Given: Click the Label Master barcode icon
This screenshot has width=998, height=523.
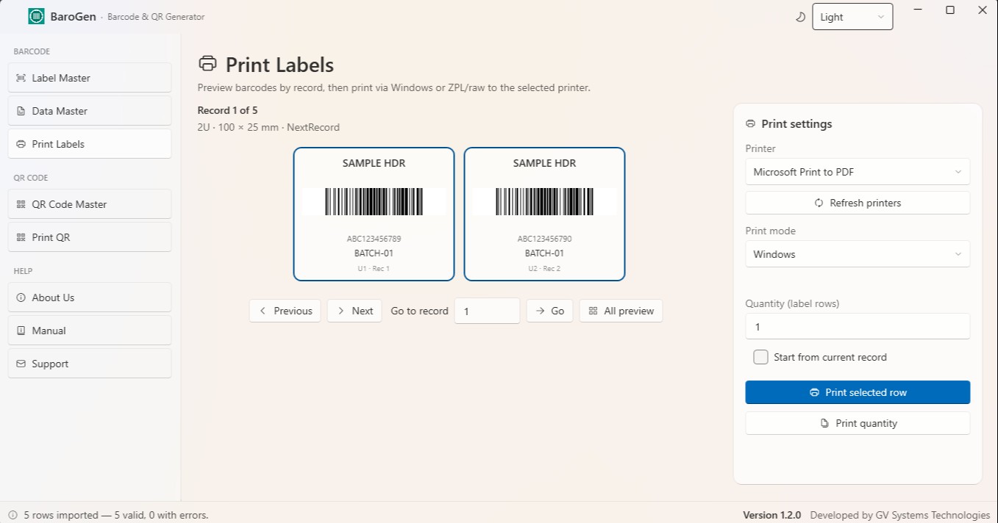Looking at the screenshot, I should [21, 78].
